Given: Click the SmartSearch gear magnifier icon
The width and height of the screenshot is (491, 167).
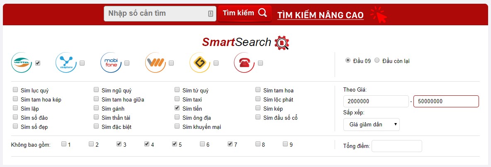Looking at the screenshot, I should click(x=282, y=43).
